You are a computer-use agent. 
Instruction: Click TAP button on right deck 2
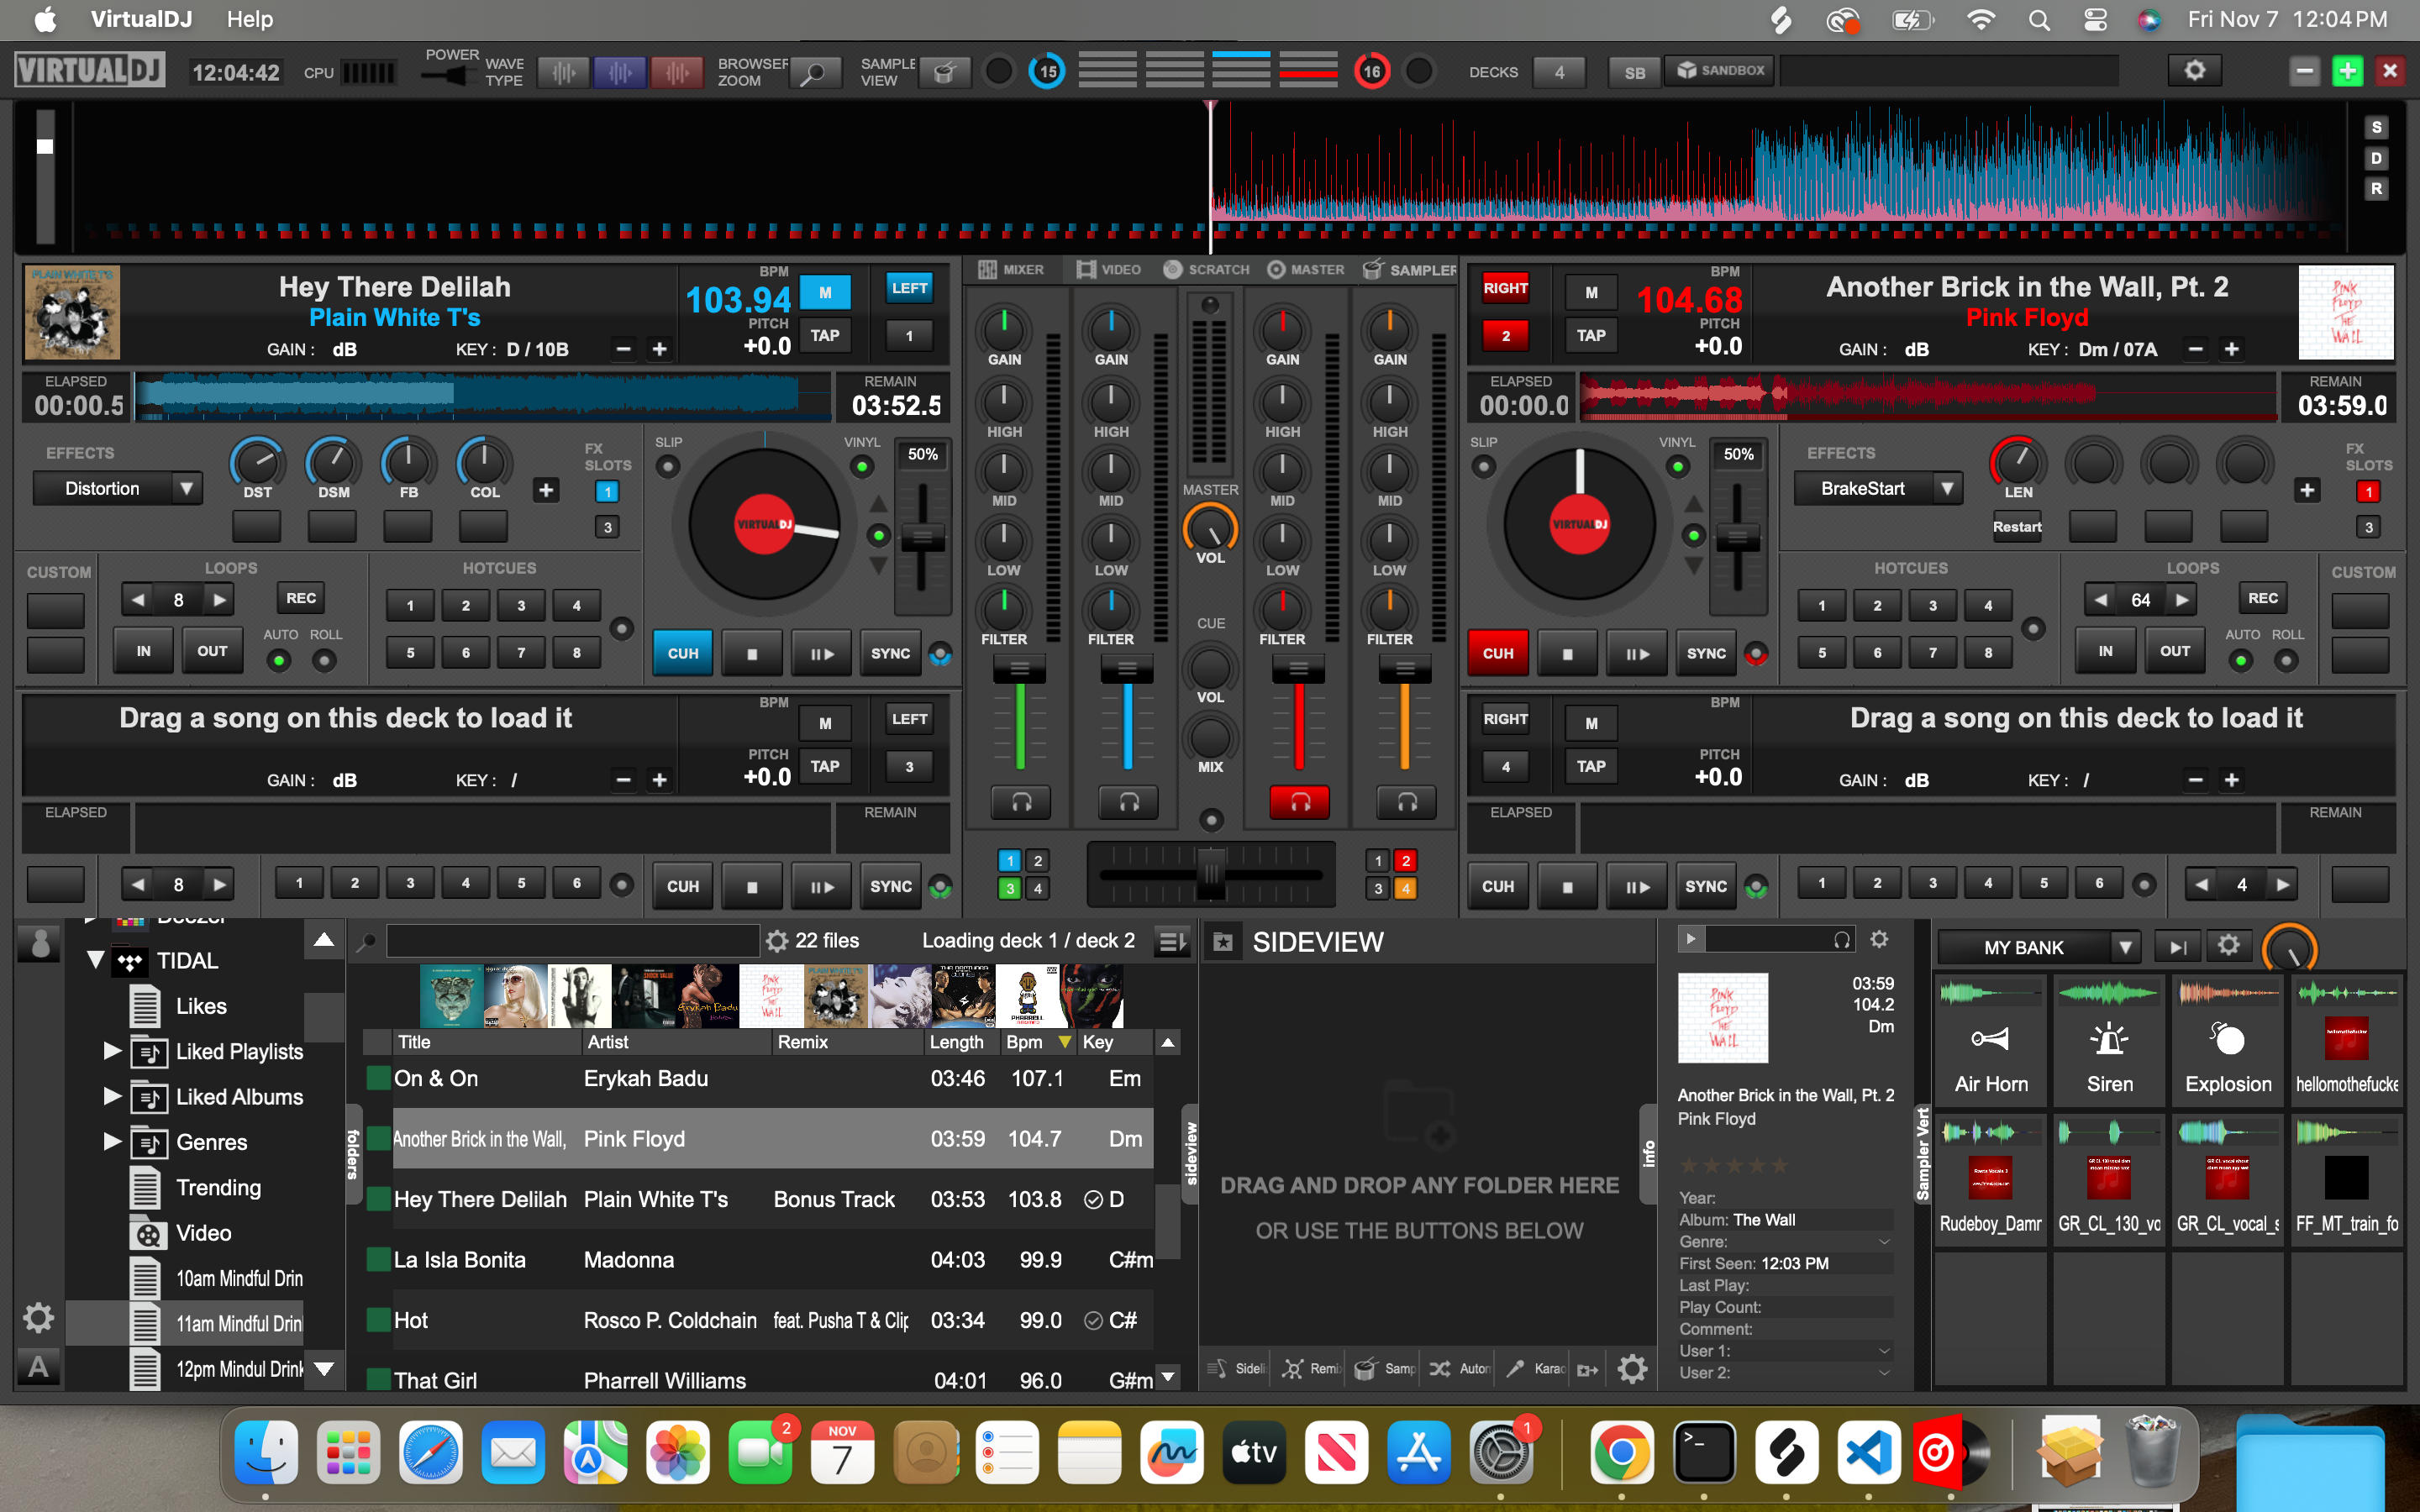point(1590,336)
